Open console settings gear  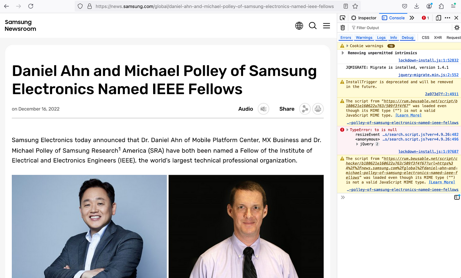tap(457, 28)
